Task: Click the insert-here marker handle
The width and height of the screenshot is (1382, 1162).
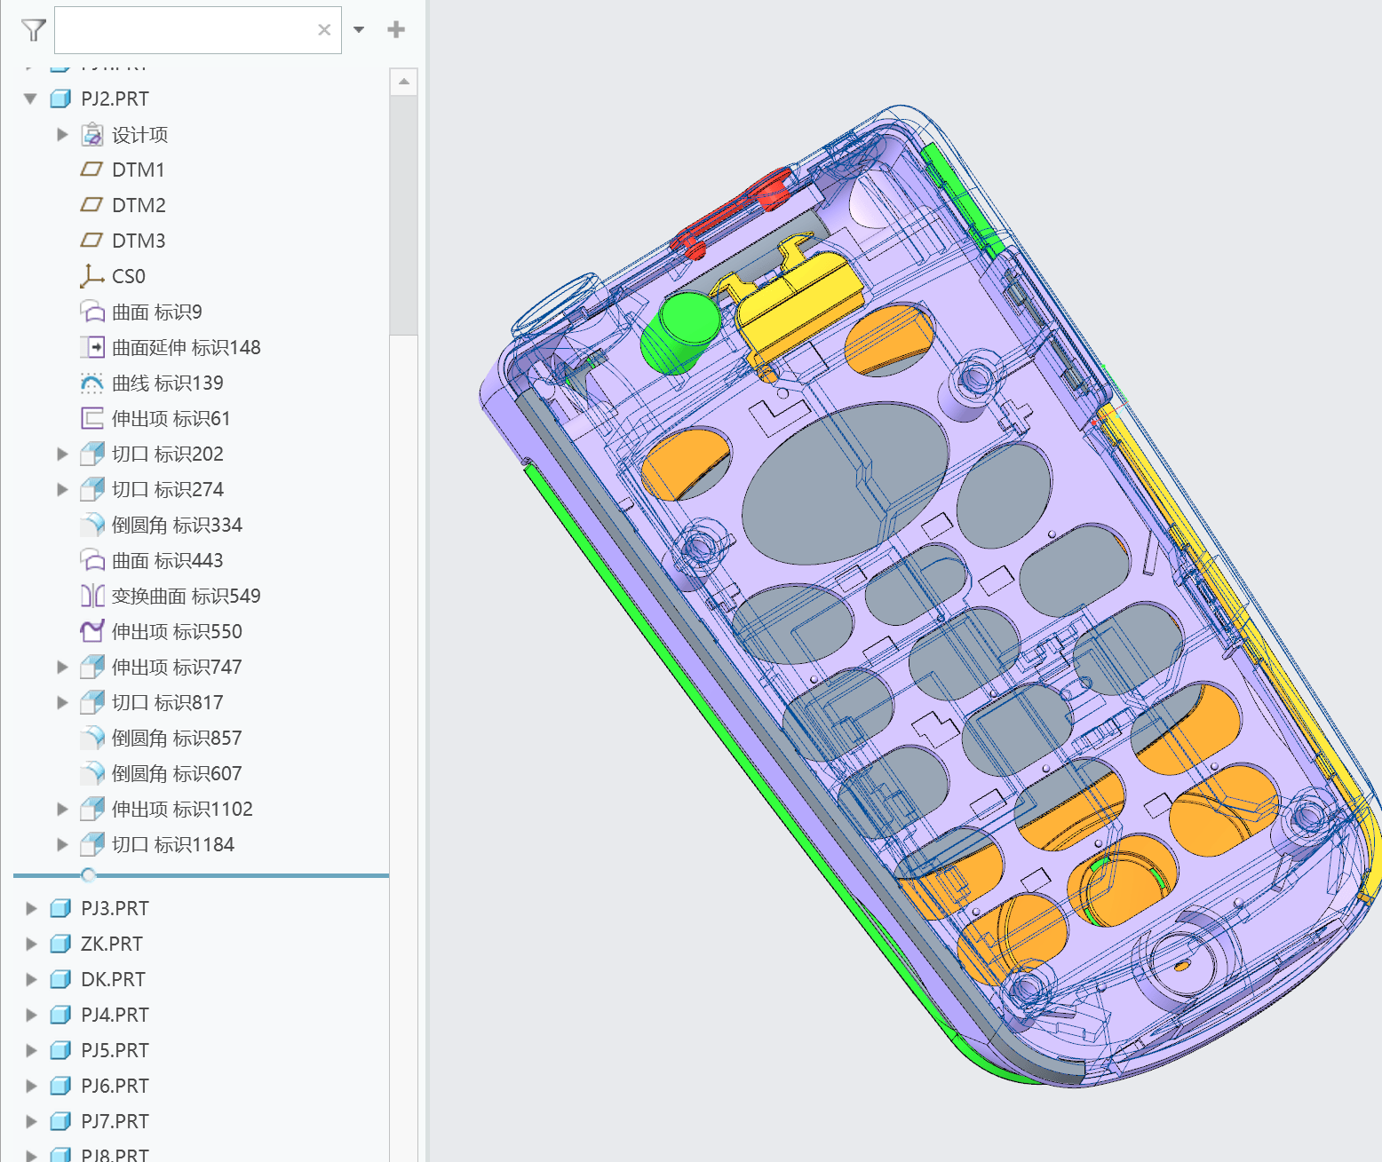Action: (x=88, y=875)
